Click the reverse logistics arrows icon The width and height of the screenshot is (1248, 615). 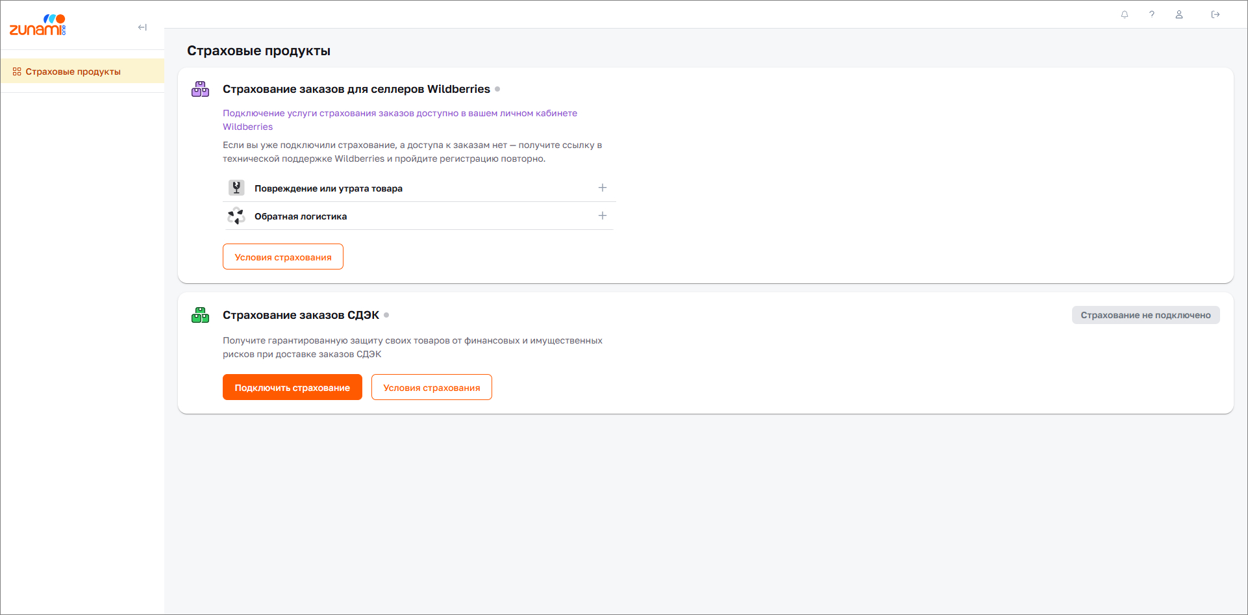(x=236, y=216)
